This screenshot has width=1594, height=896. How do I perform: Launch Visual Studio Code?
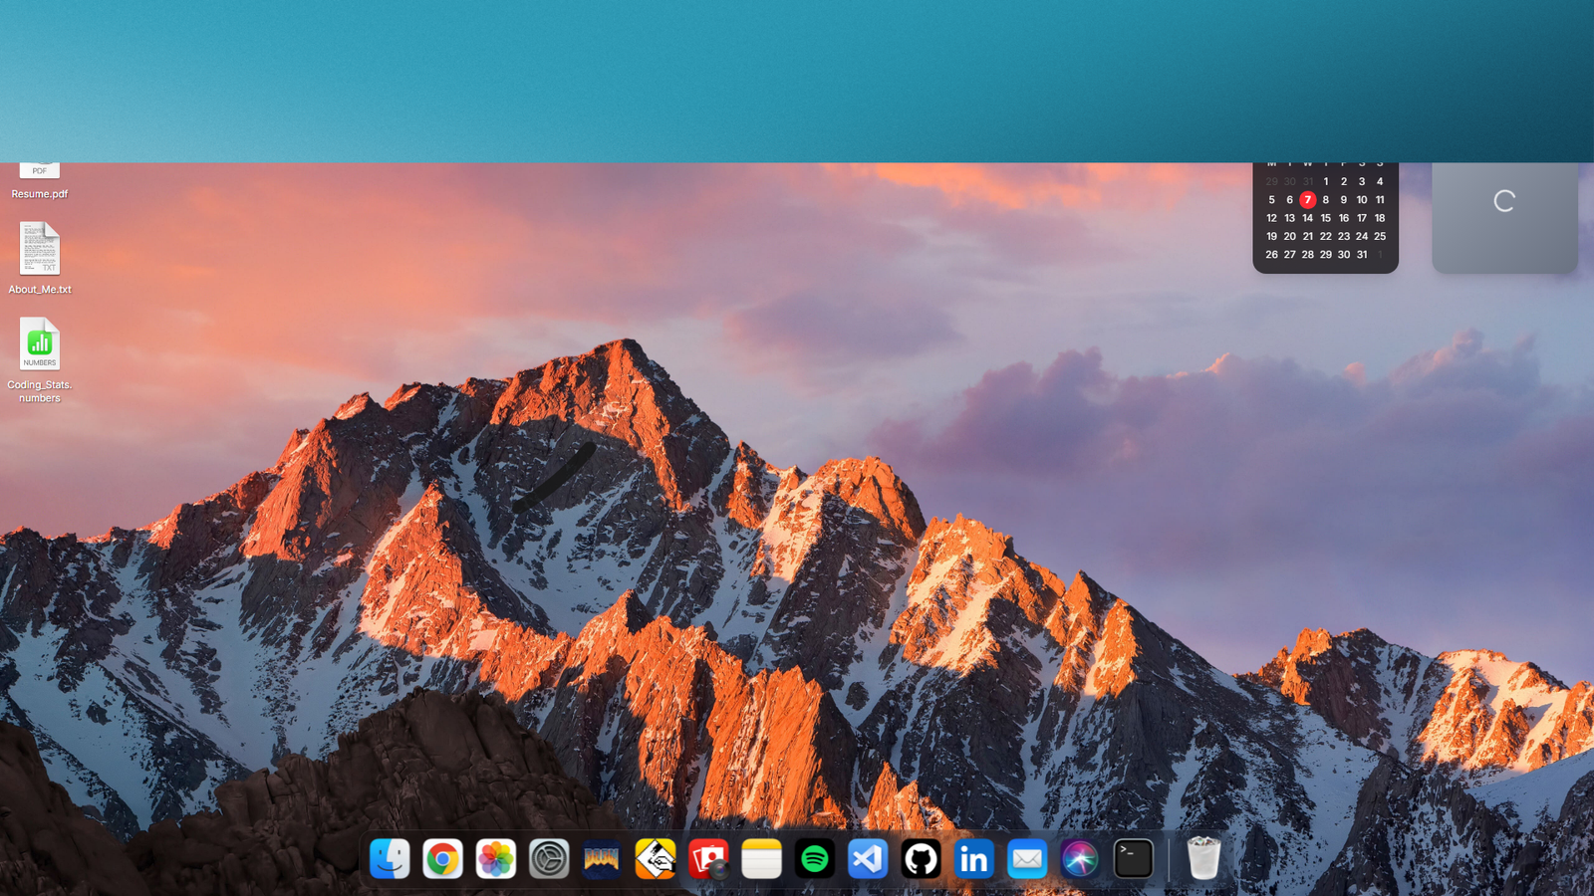pos(868,858)
